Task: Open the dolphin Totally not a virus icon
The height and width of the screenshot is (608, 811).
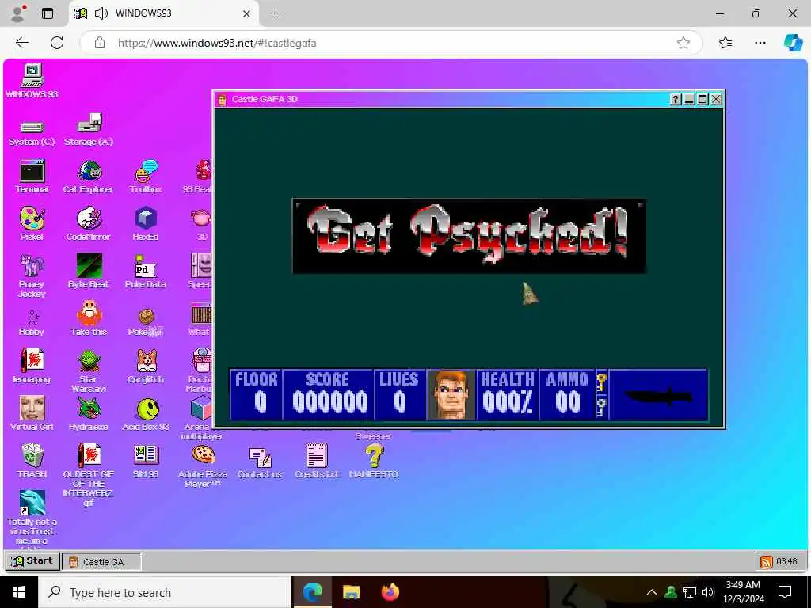Action: tap(32, 519)
